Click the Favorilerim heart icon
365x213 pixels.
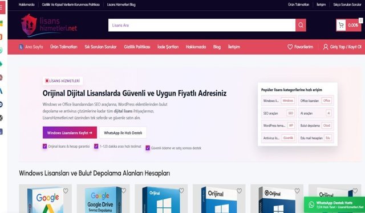click(290, 47)
